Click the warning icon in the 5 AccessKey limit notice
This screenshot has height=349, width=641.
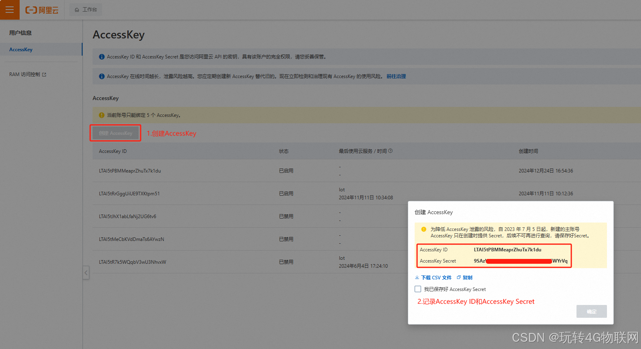pos(102,115)
